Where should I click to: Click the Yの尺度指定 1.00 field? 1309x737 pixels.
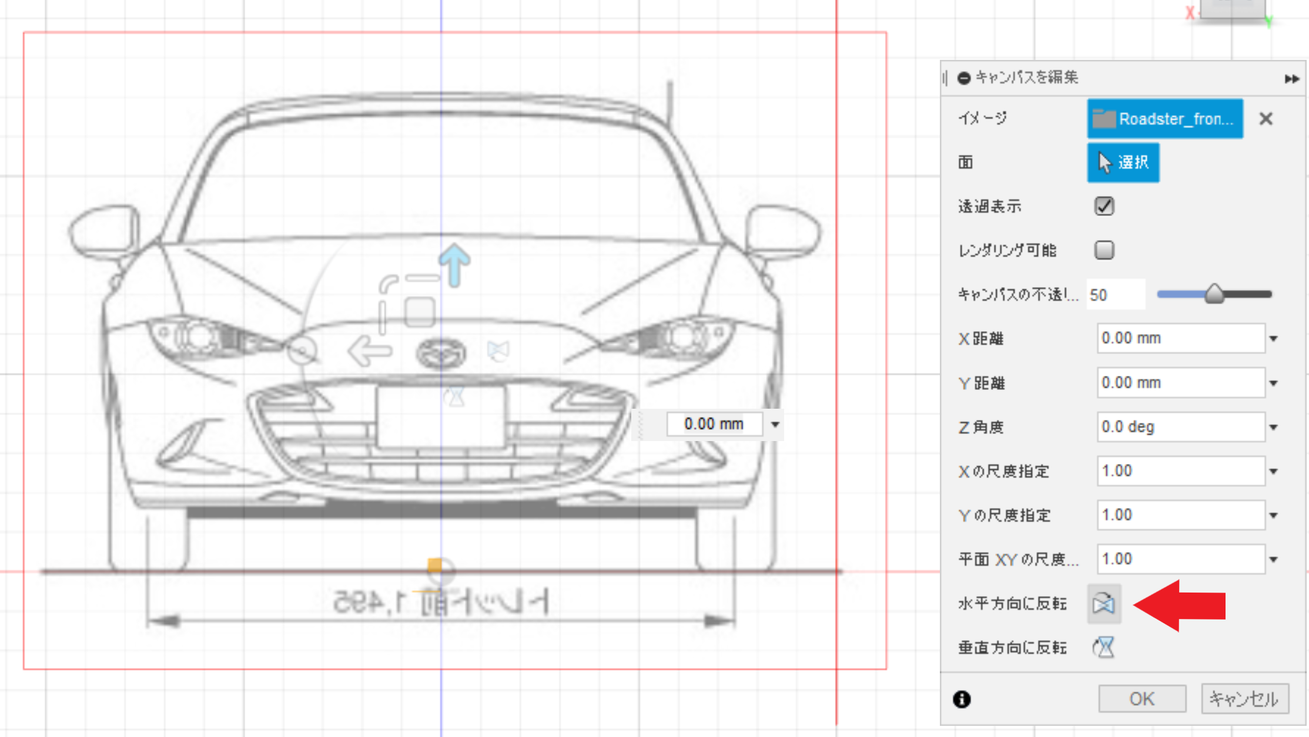point(1181,515)
